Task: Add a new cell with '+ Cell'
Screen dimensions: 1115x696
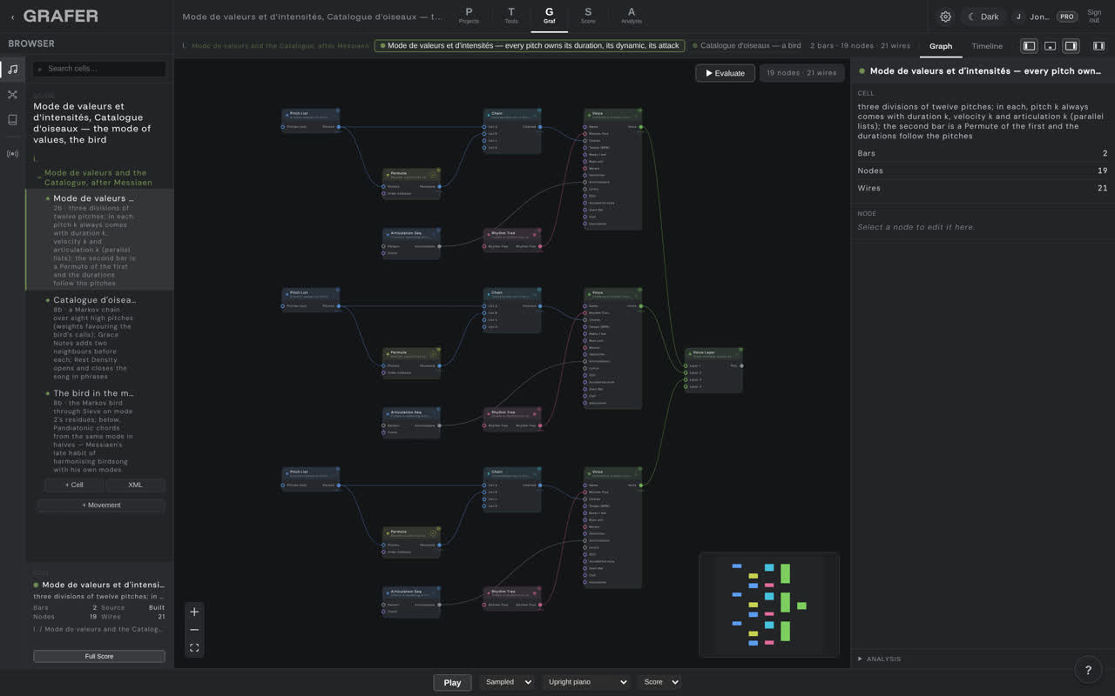Action: [x=74, y=485]
